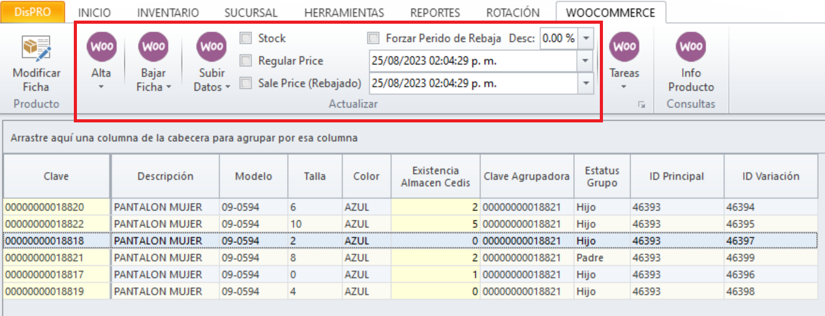This screenshot has width=825, height=316.
Task: Enable the Stock checkbox
Action: [246, 38]
